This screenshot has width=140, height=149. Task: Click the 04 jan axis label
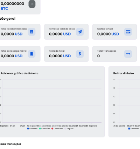point(13,126)
